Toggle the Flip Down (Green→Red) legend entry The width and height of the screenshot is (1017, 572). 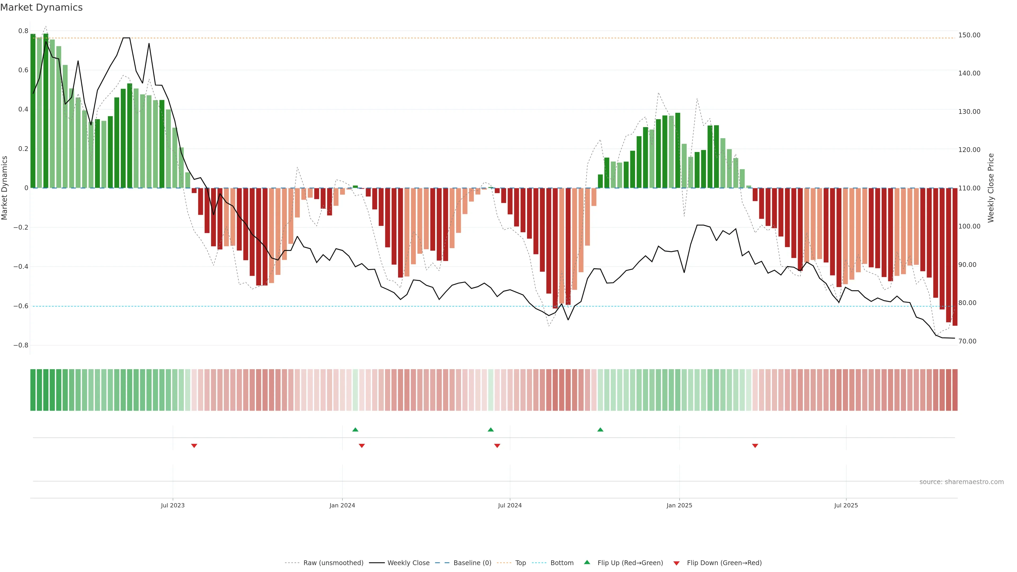tap(724, 563)
